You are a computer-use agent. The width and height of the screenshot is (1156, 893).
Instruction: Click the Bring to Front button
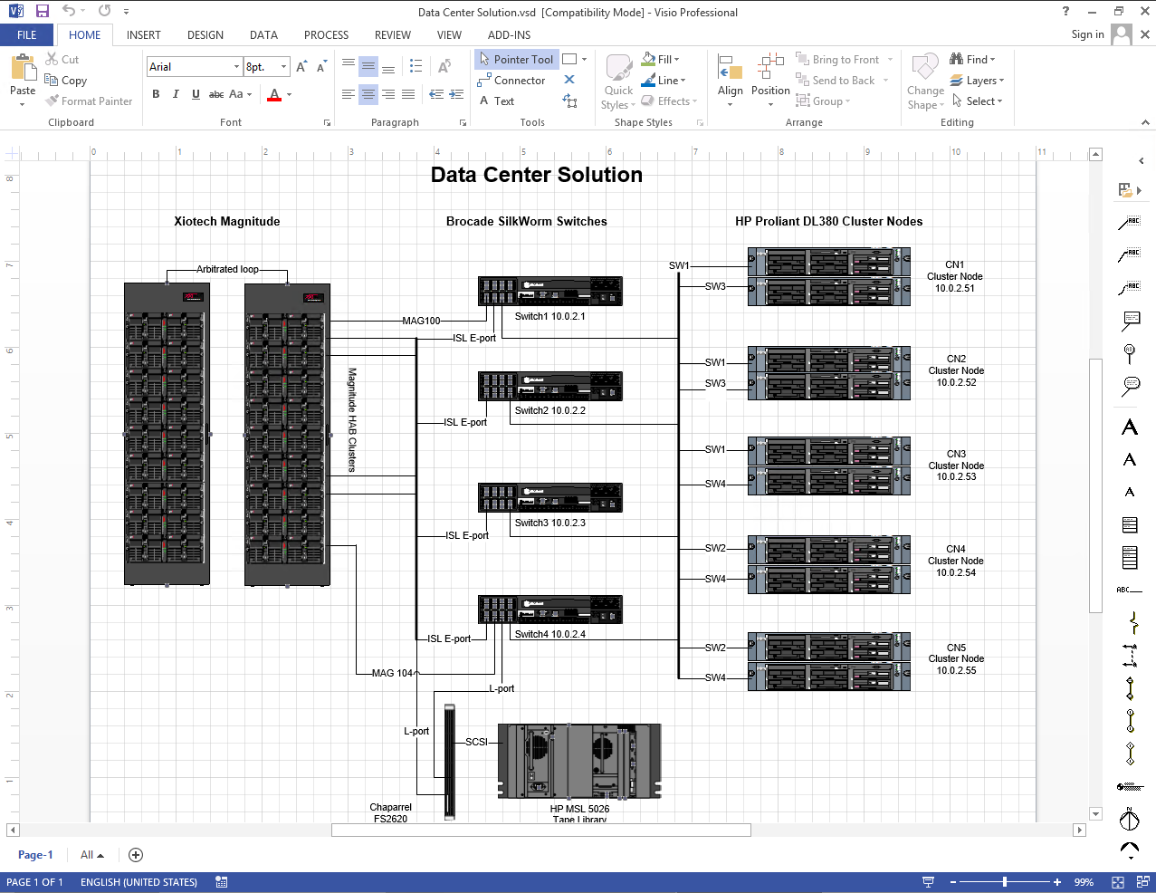(837, 60)
